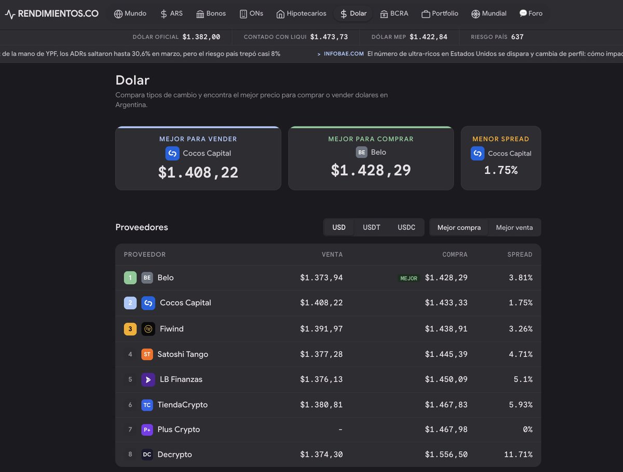Image resolution: width=623 pixels, height=472 pixels.
Task: Click Decrypto spread 11.71%
Action: (518, 454)
